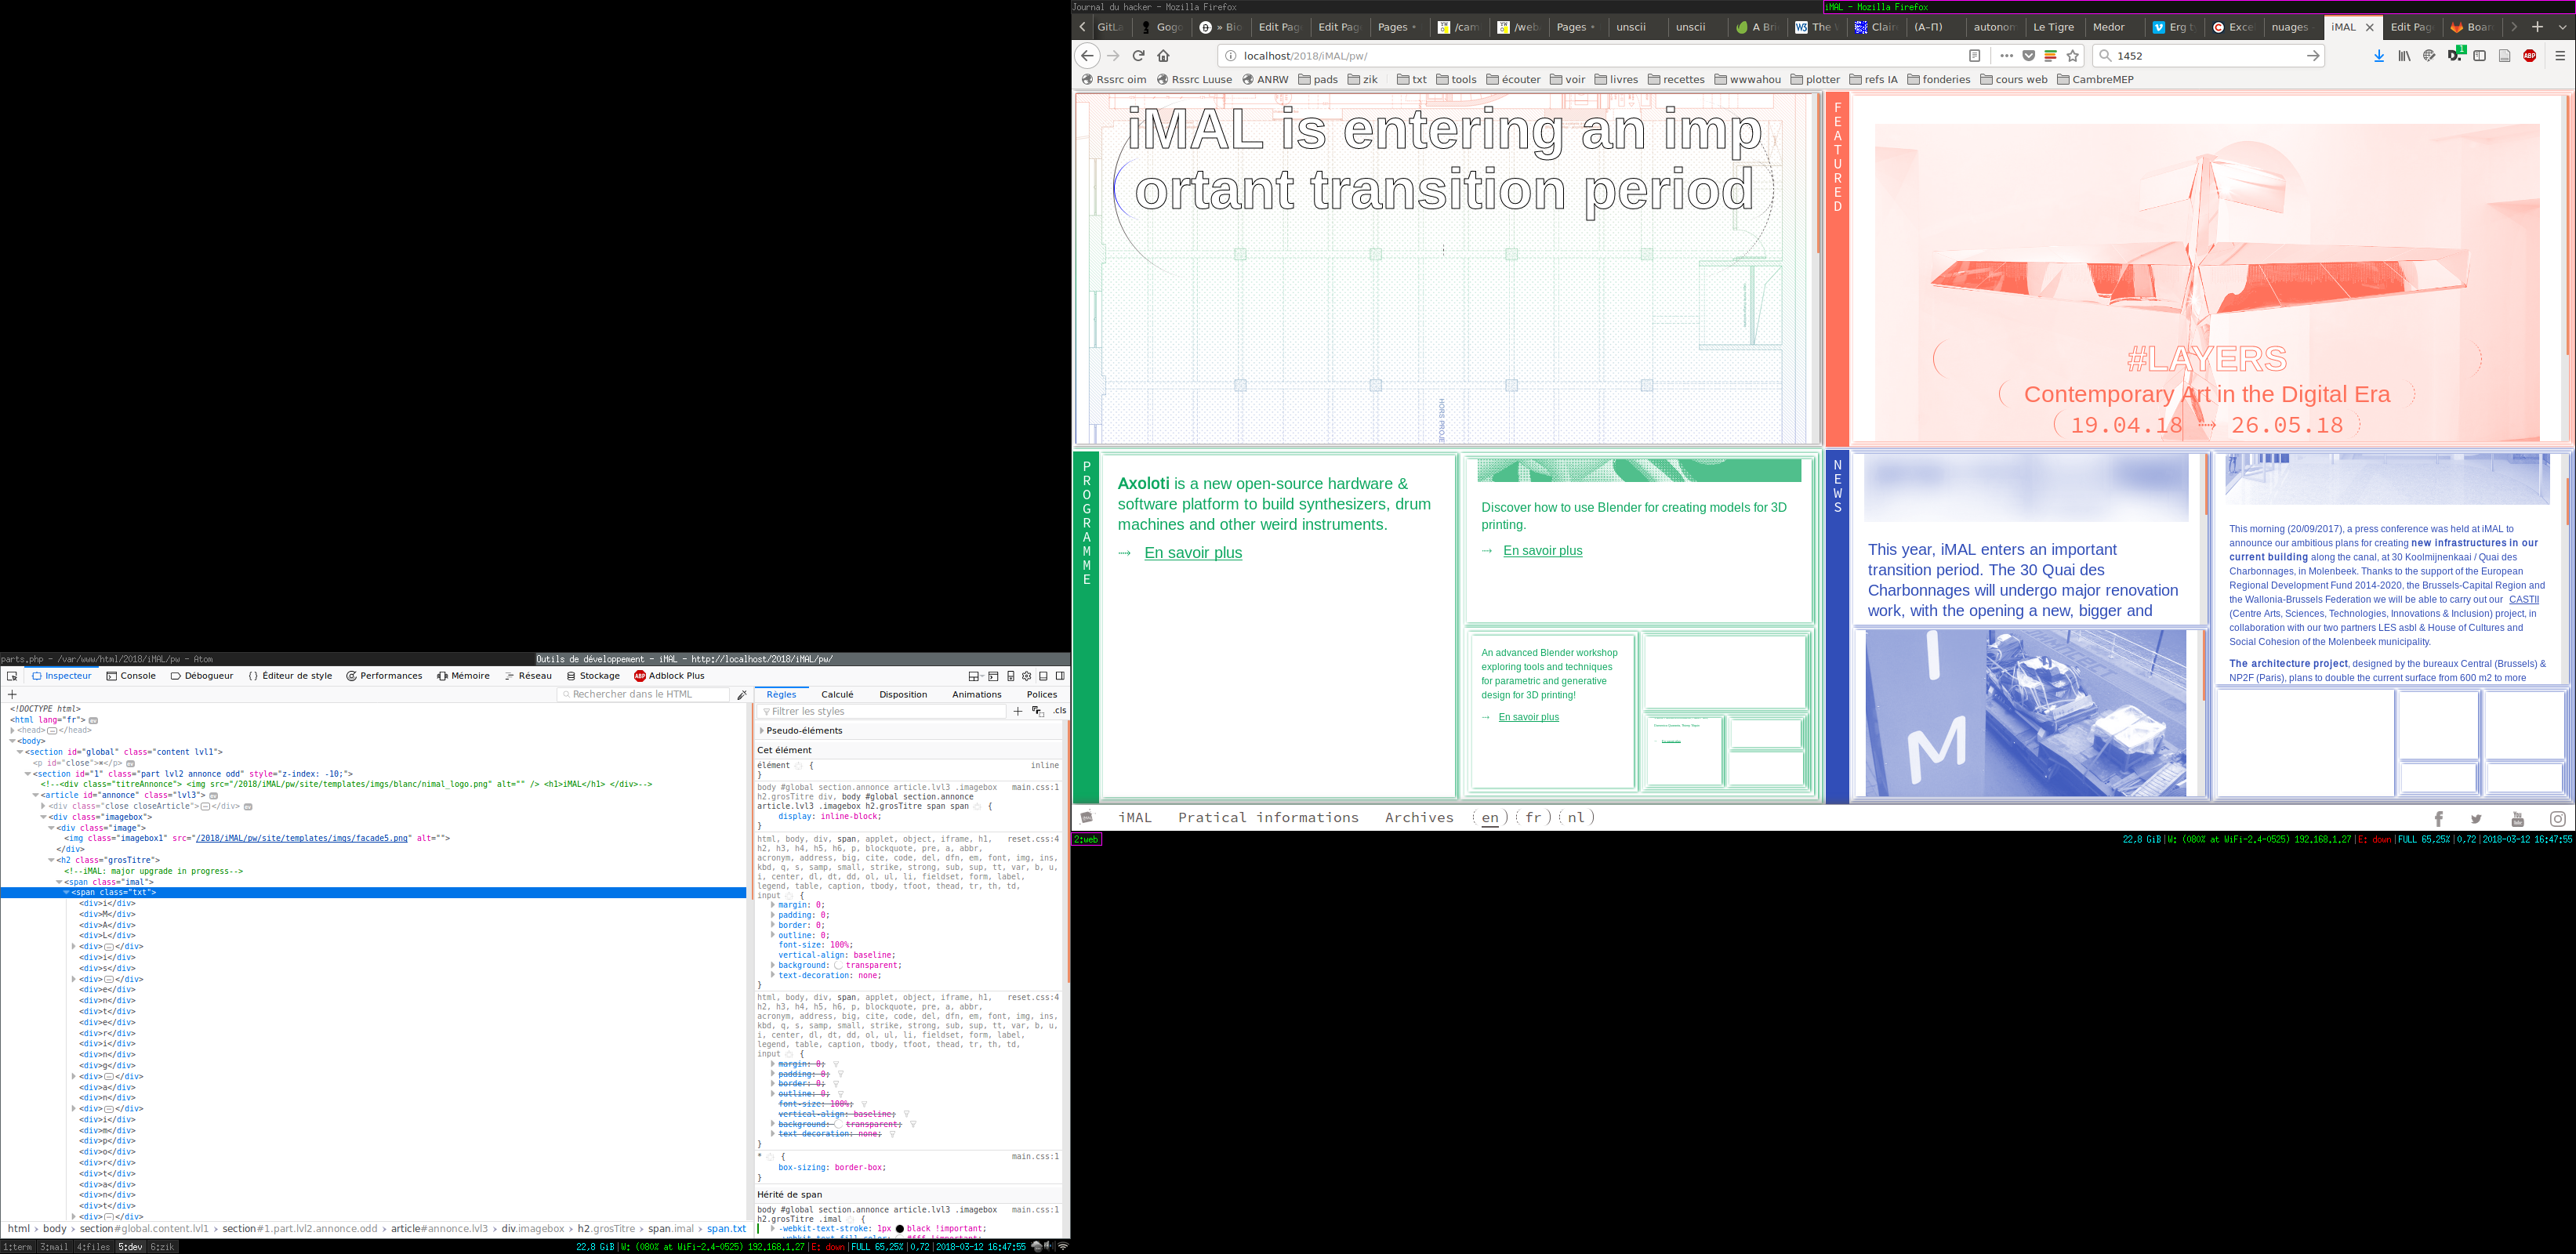Collapse the selected span class txt node
The width and height of the screenshot is (2576, 1254).
(66, 892)
